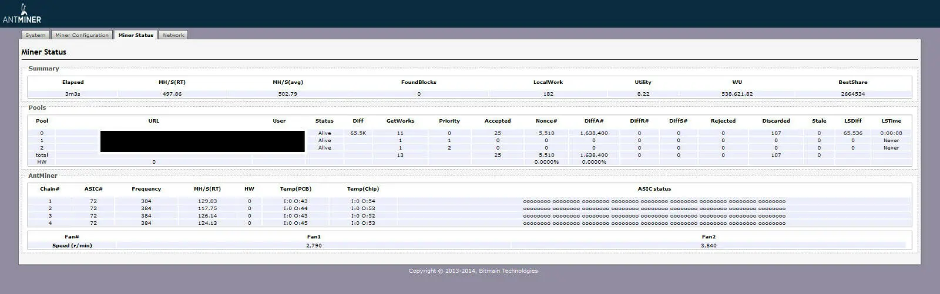Click the MH/S(RT) value 497.86
Viewport: 940px width, 294px height.
pos(172,94)
